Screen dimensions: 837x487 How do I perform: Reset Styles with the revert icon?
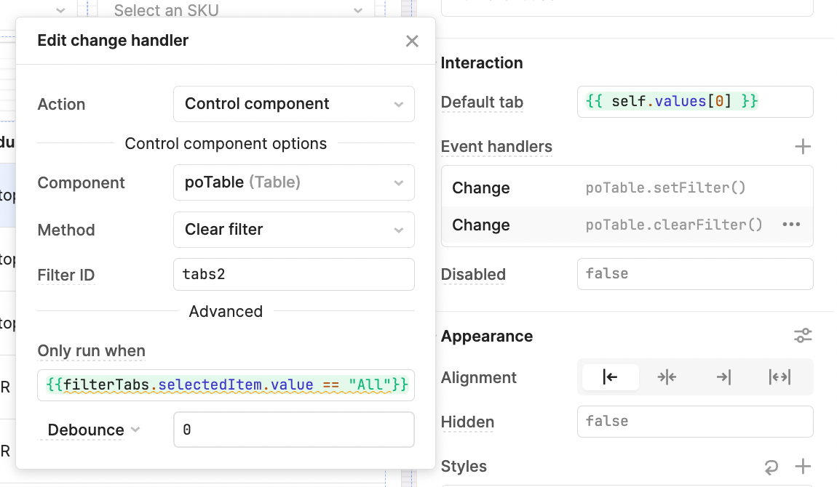(x=771, y=467)
